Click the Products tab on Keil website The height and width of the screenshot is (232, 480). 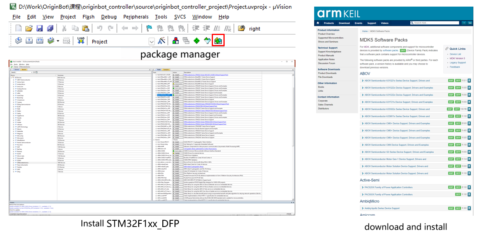tap(329, 23)
